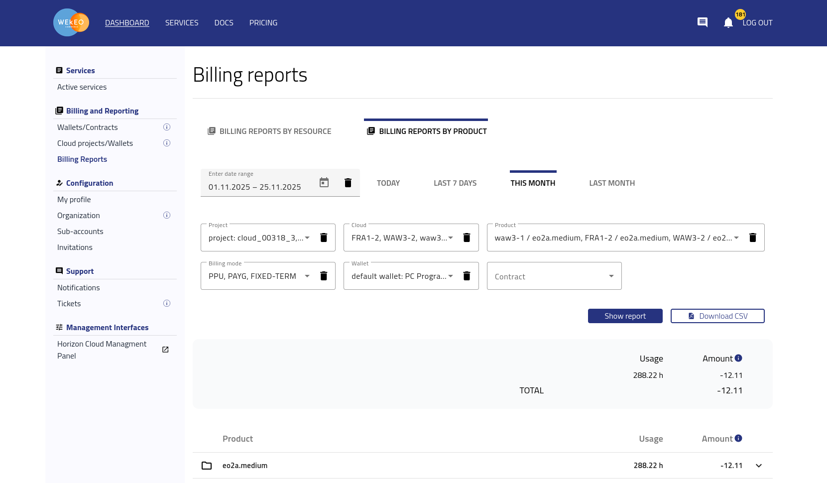Open the chat messages icon in header
Screen dimensions: 827x483
pyautogui.click(x=702, y=22)
